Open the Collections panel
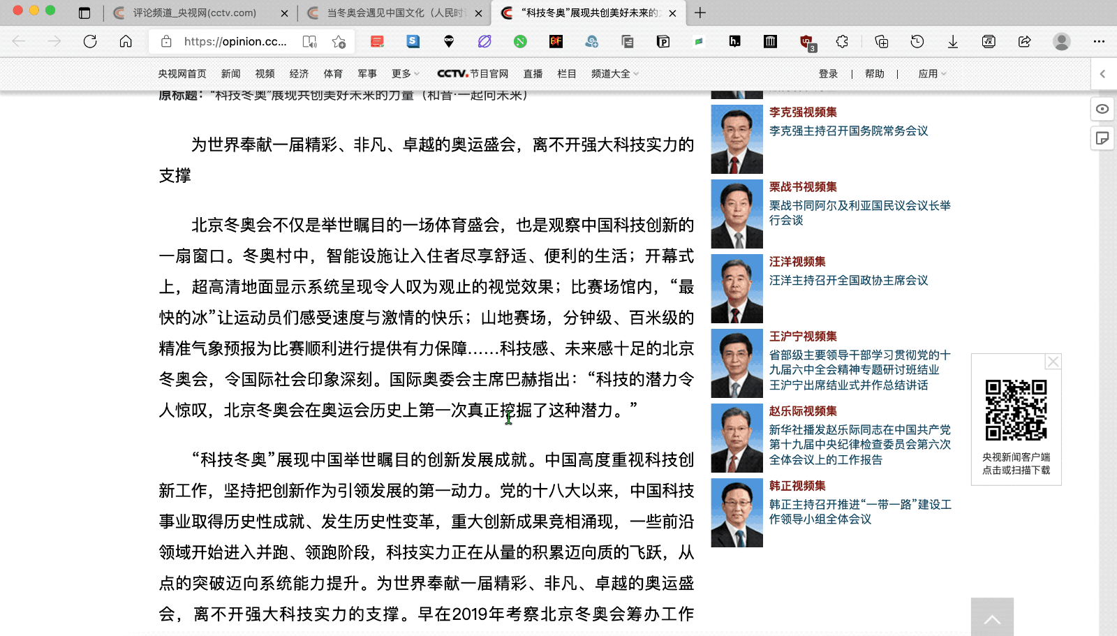 pos(881,41)
